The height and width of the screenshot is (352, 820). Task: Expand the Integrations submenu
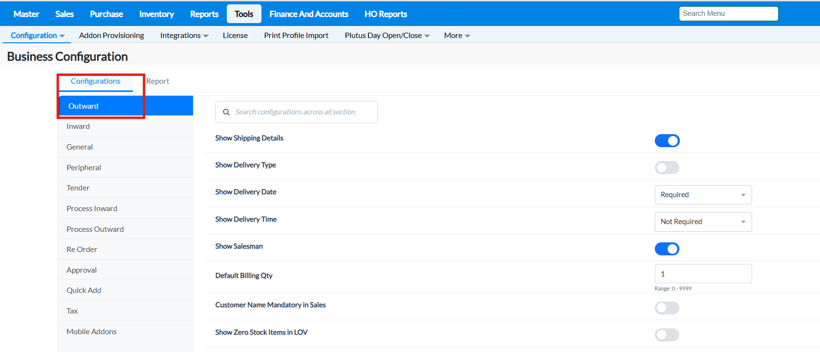pos(184,36)
